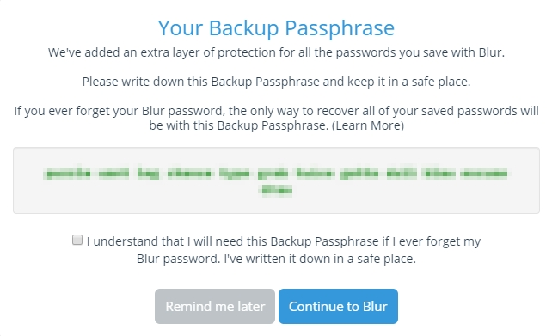Click the Remind me later button
This screenshot has width=552, height=336.
215,307
